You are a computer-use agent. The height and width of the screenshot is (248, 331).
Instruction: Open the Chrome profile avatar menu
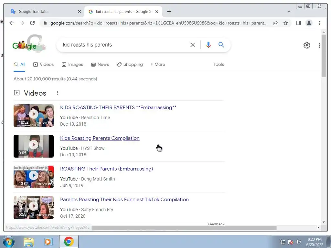pos(309,23)
